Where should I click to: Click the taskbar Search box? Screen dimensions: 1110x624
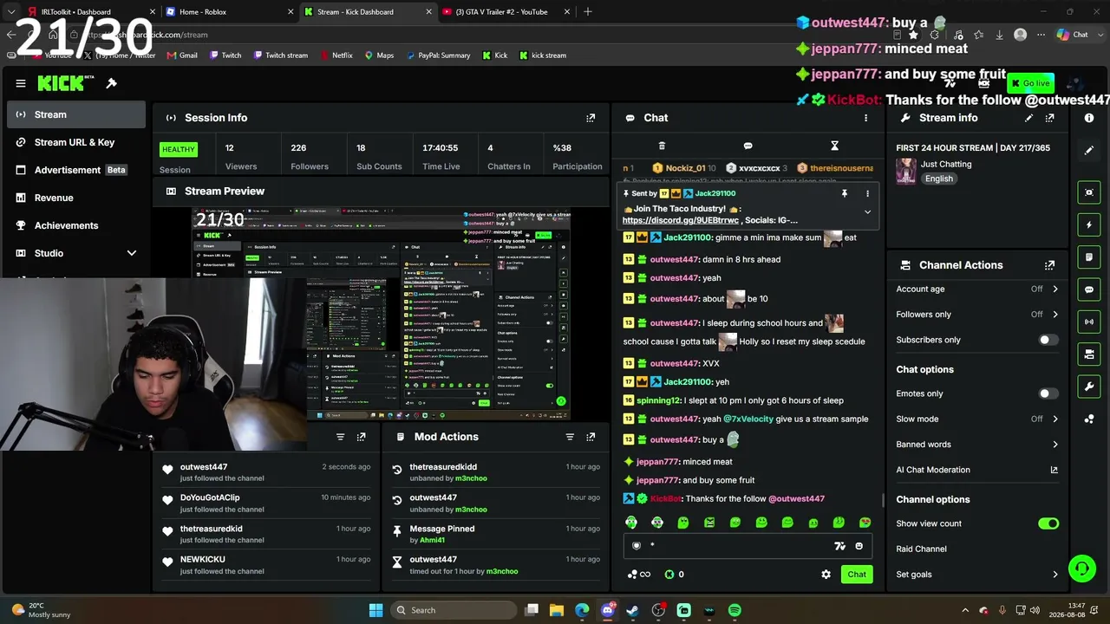(x=452, y=610)
